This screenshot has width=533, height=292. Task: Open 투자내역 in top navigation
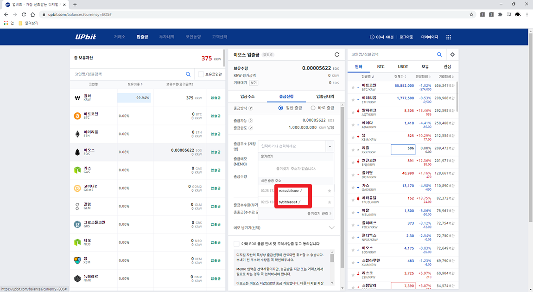coord(166,37)
